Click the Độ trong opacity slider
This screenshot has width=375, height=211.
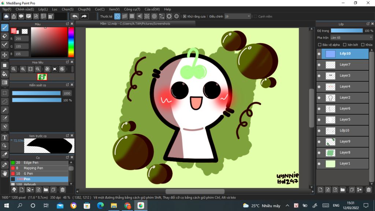(347, 31)
